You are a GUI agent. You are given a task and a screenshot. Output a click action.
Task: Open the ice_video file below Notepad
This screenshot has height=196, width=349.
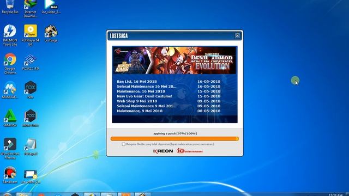point(31,176)
